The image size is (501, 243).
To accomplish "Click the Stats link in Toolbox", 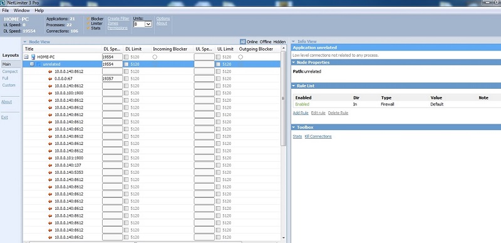I will (297, 136).
